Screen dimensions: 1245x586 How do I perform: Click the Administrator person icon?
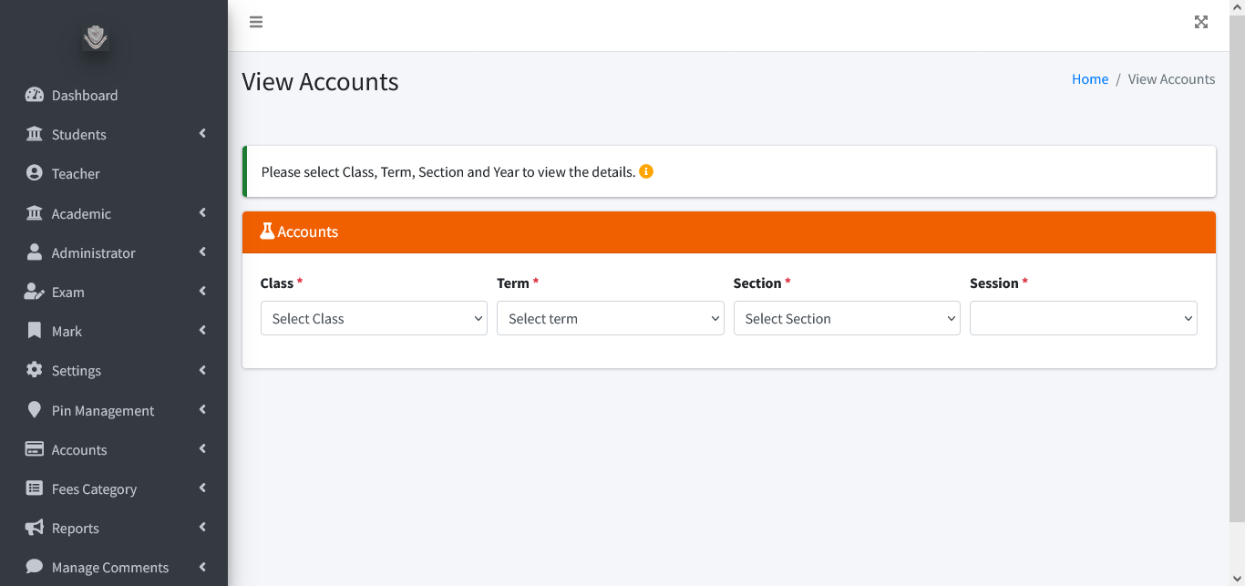coord(35,252)
